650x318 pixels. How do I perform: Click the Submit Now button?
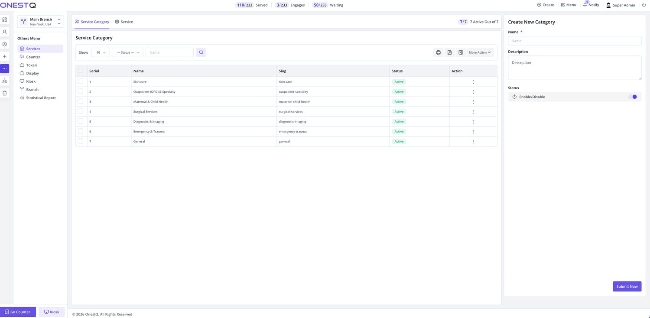tap(627, 286)
